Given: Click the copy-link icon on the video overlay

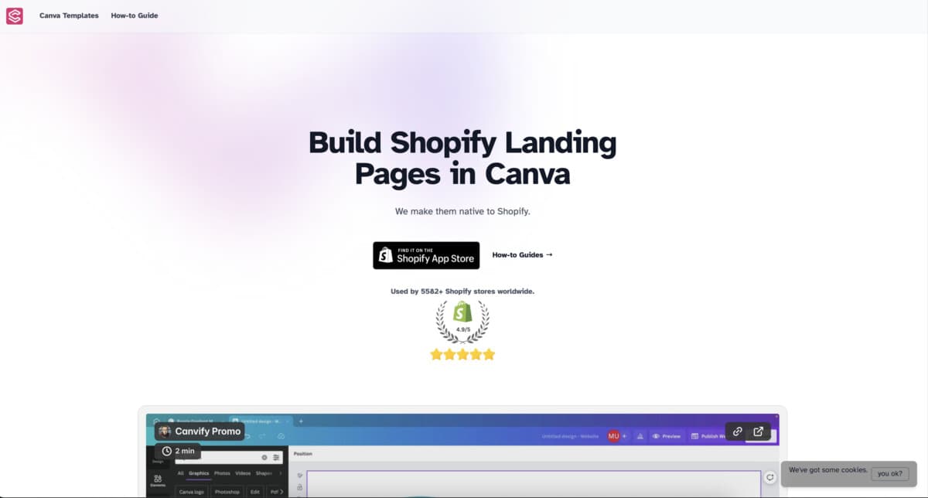Looking at the screenshot, I should [737, 431].
